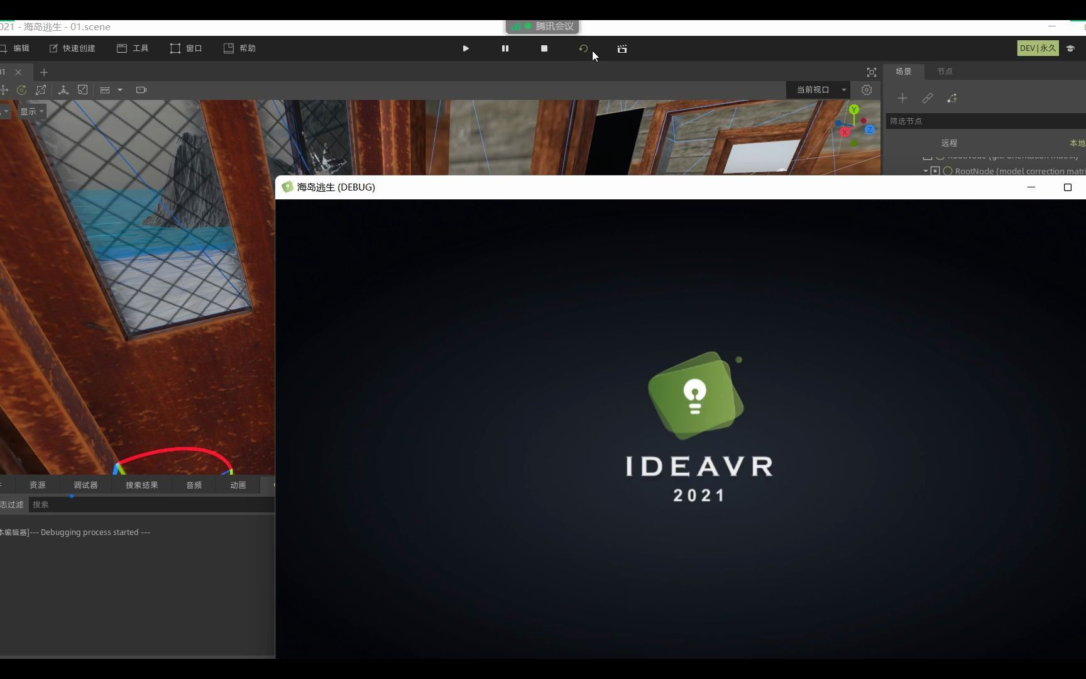Click the 海岛逃生 (DEBUG) window app icon
1086x679 pixels.
pyautogui.click(x=287, y=187)
